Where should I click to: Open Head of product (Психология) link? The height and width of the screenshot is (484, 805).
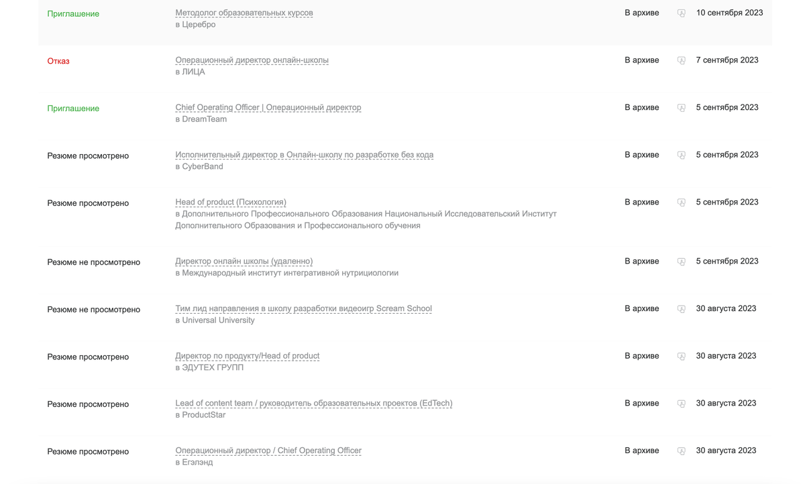pyautogui.click(x=231, y=202)
